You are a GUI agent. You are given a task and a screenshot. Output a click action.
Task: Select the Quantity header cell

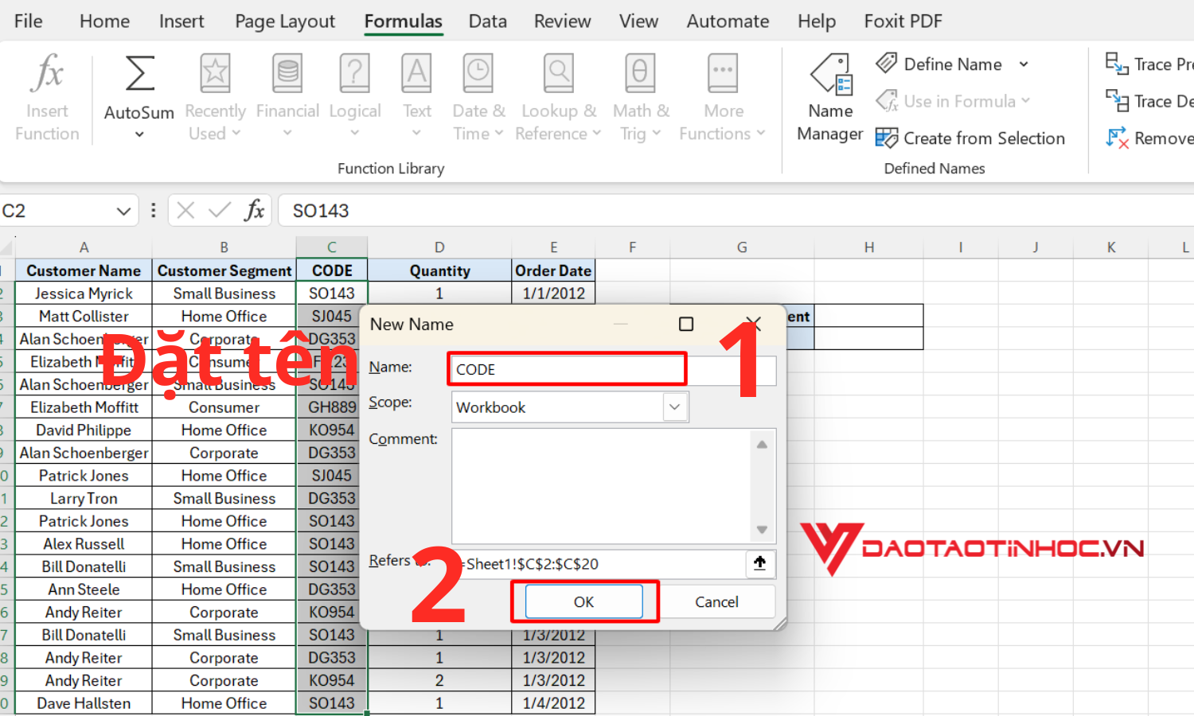pyautogui.click(x=439, y=270)
